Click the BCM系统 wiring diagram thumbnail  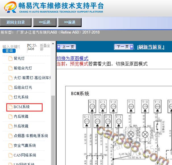(x=119, y=125)
